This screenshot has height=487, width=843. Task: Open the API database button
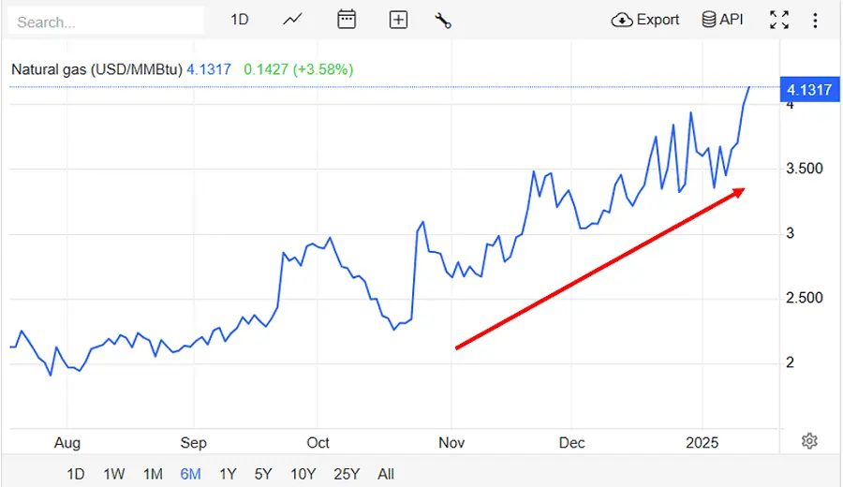coord(722,20)
